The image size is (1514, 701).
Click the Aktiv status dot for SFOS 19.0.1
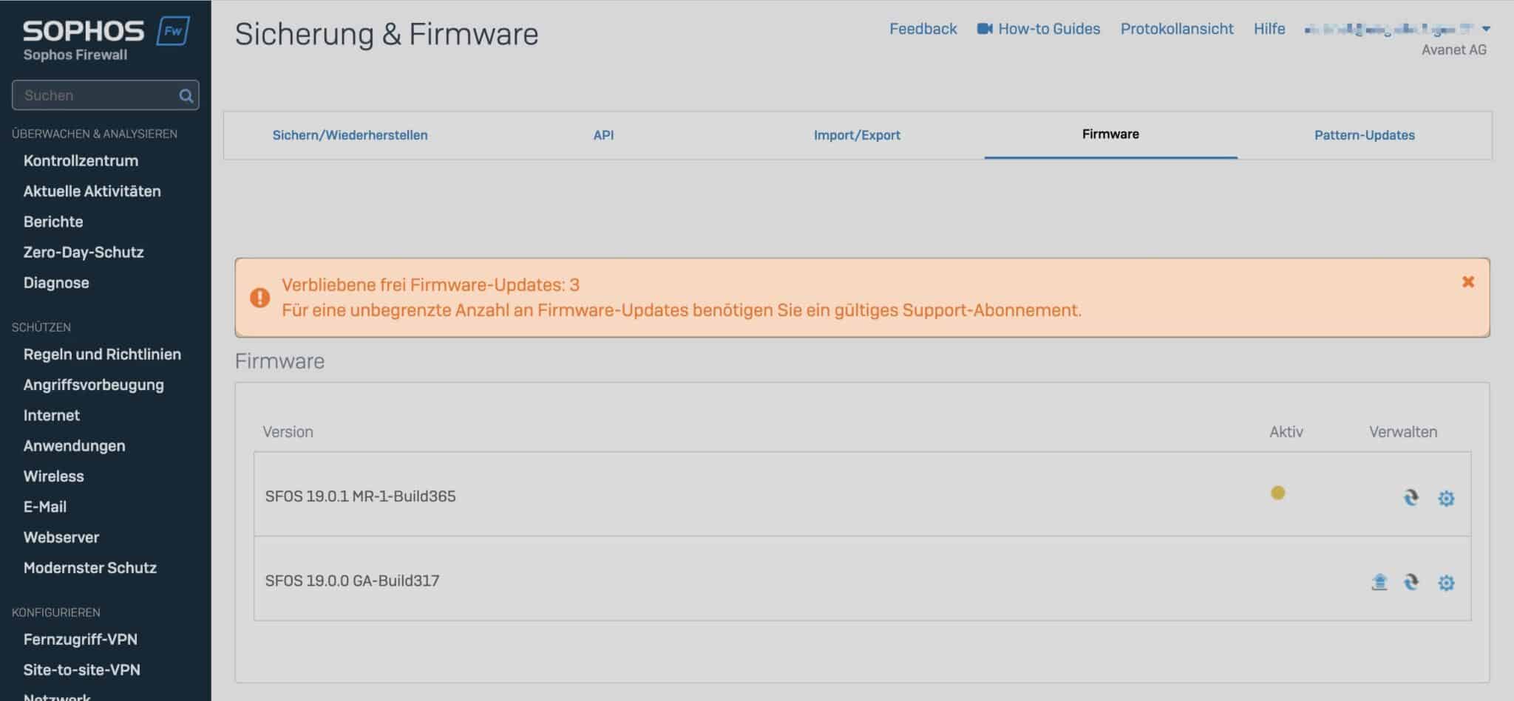tap(1278, 493)
